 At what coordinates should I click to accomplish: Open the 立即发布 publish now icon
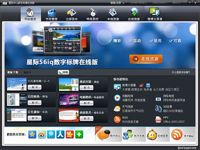(x=72, y=14)
